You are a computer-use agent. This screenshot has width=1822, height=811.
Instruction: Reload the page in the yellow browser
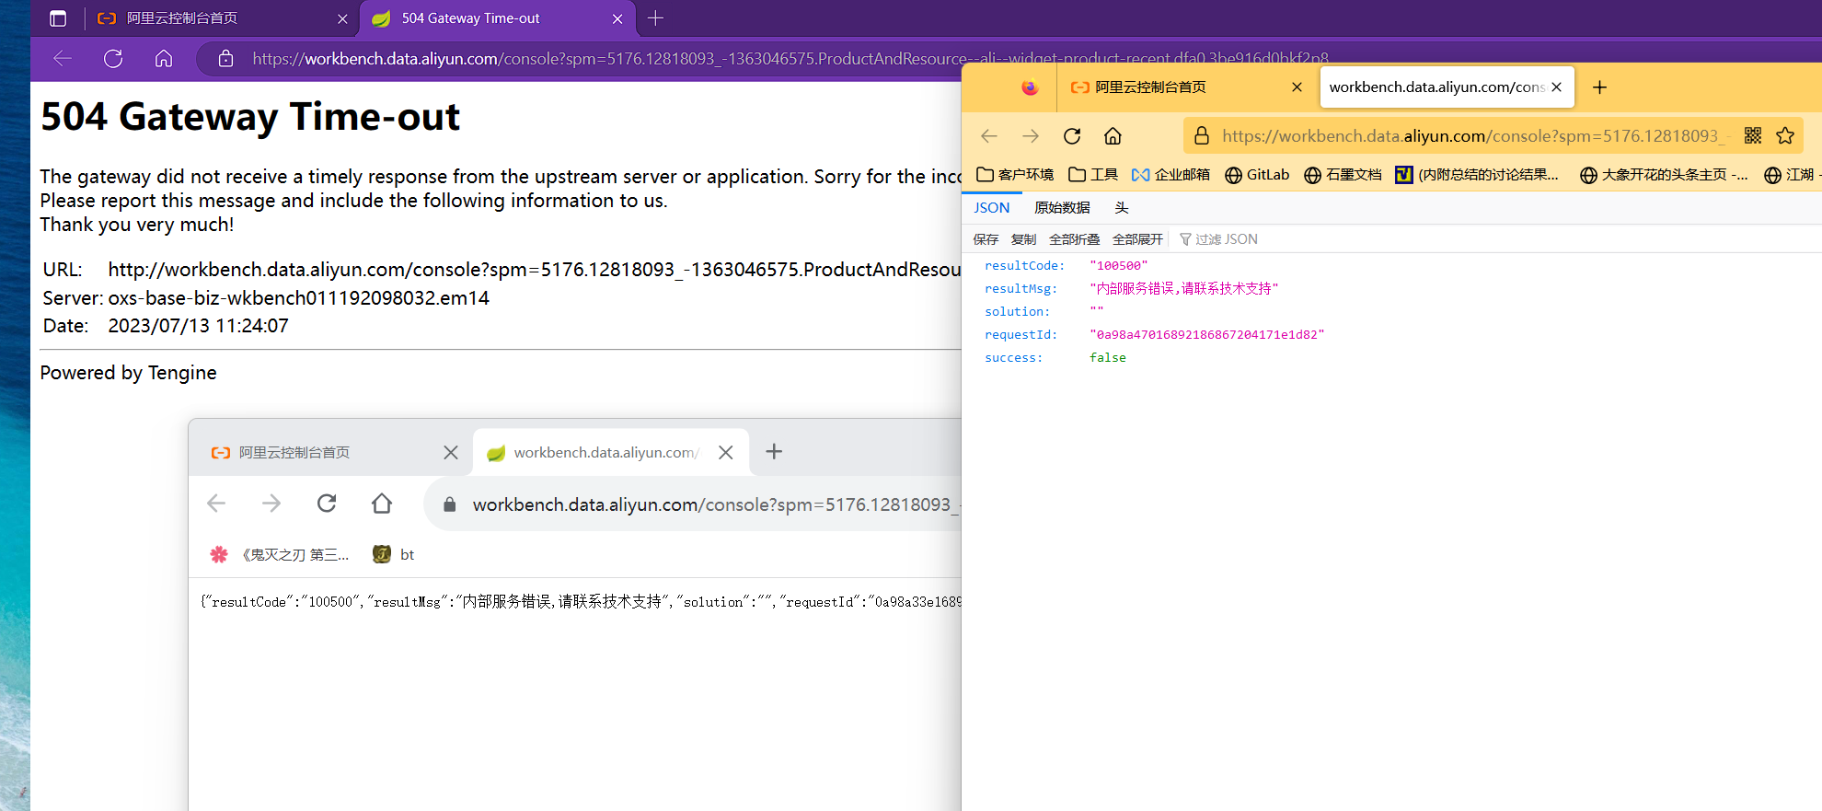coord(1072,136)
